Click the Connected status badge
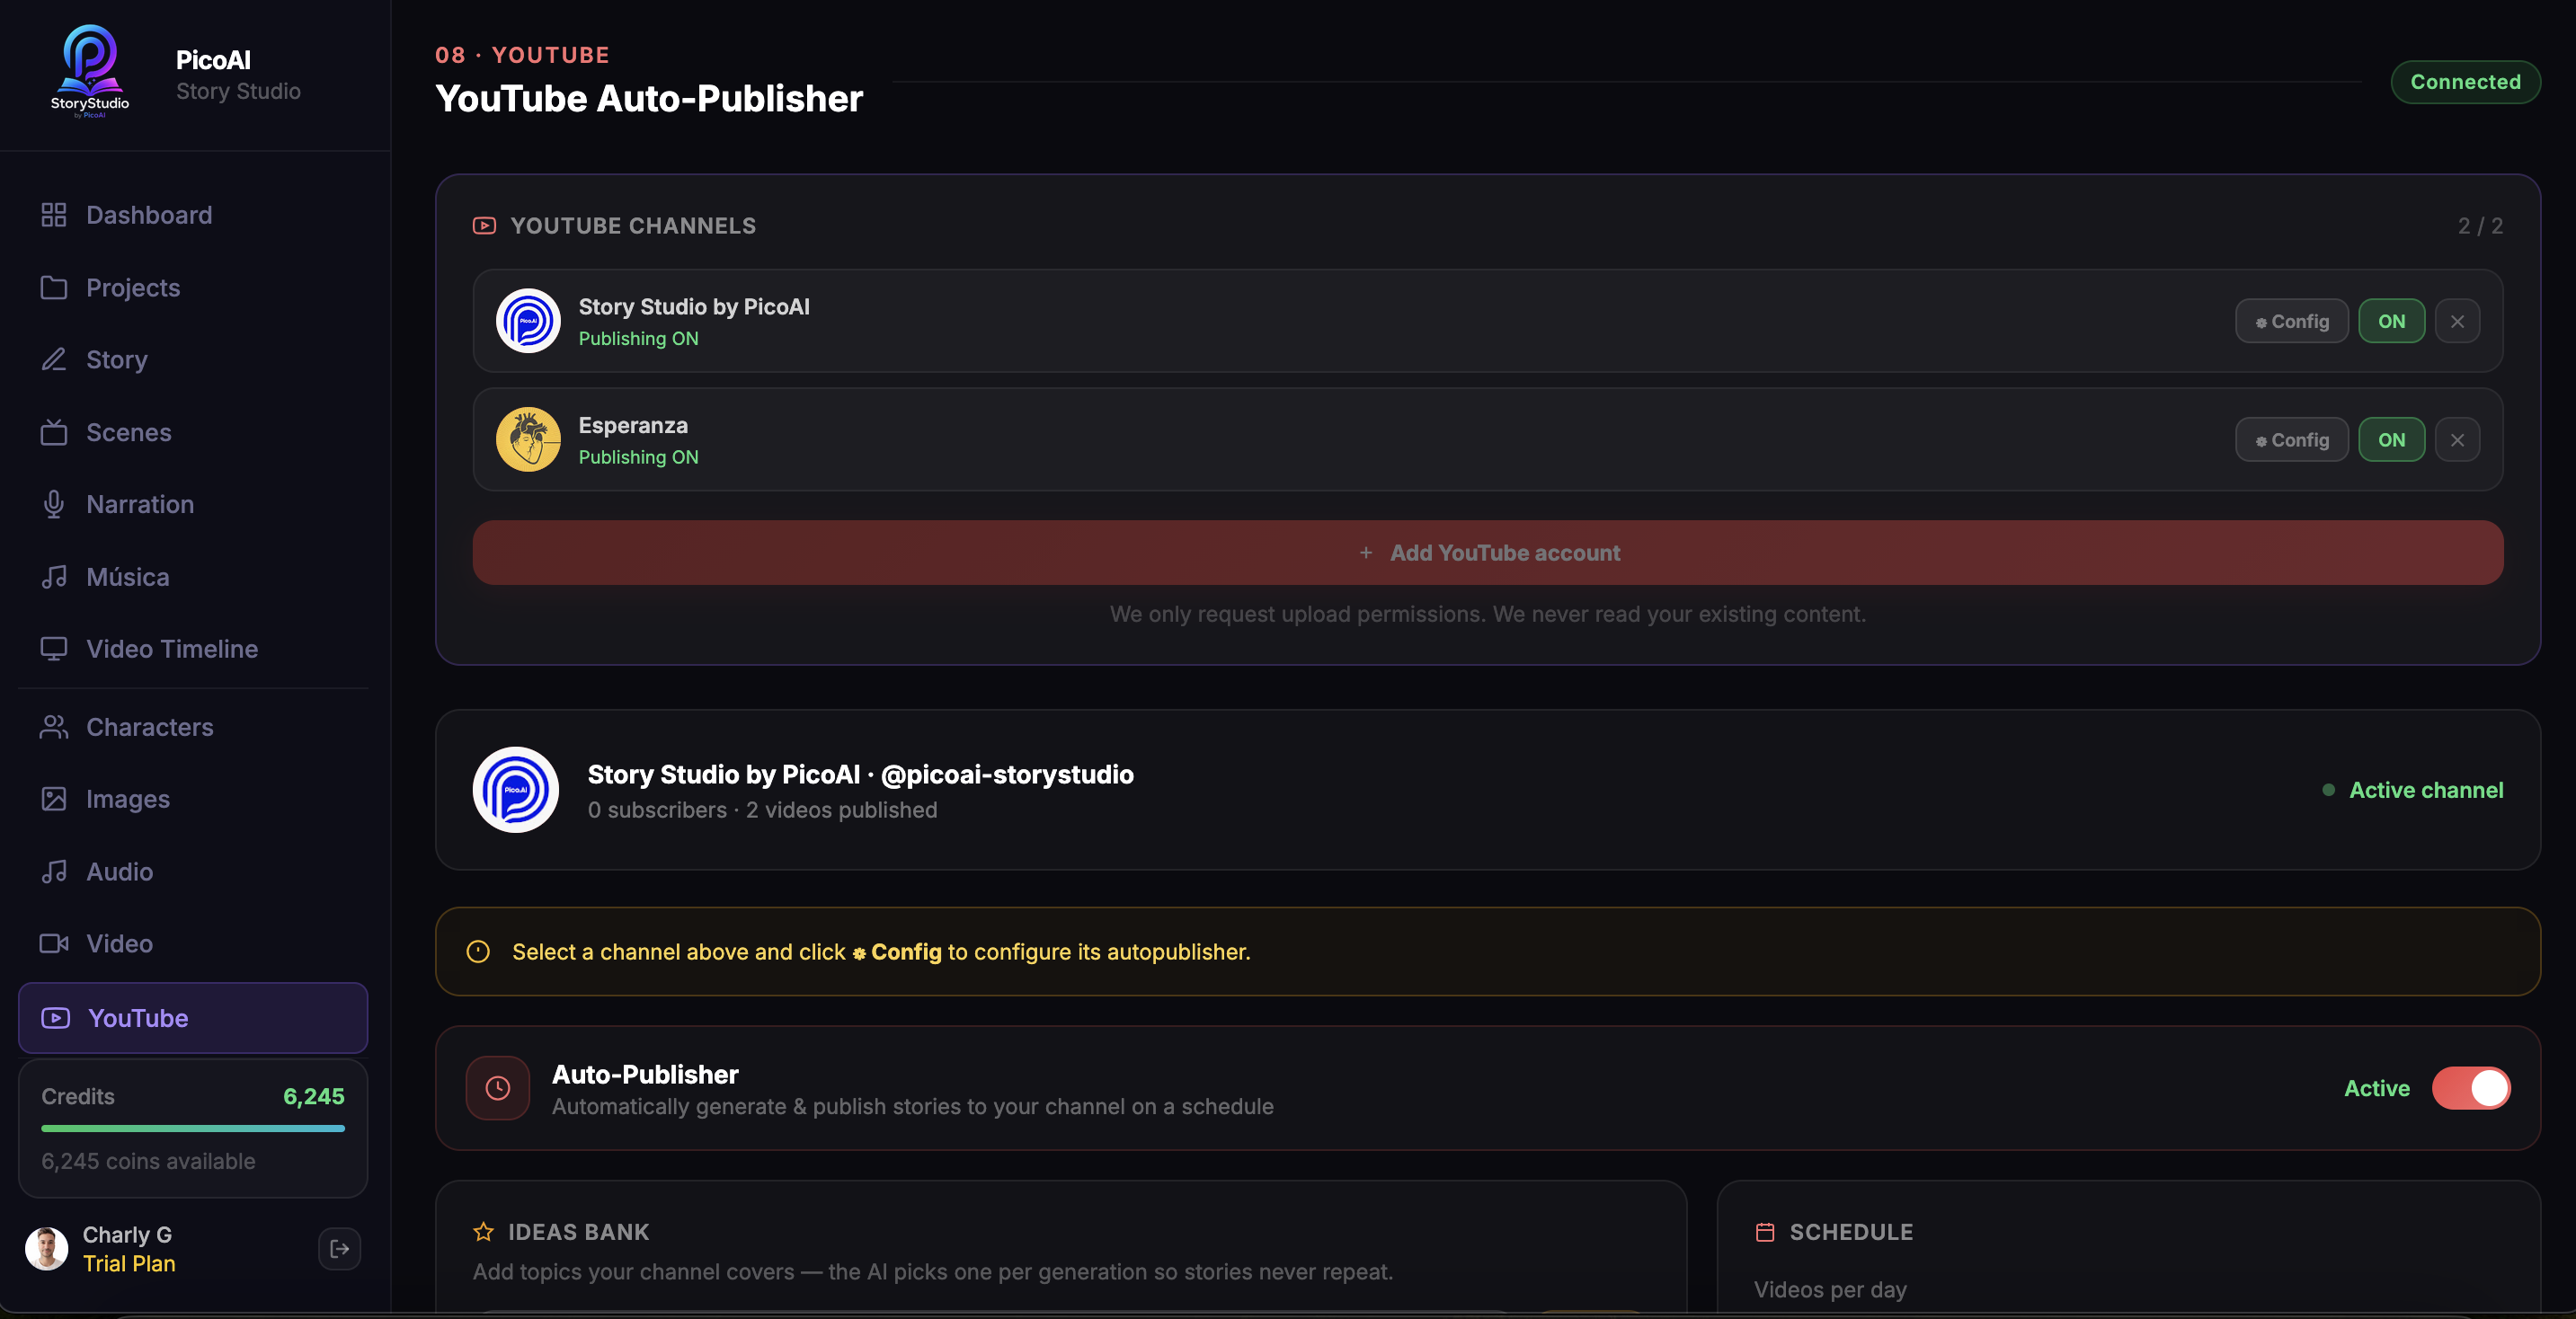The height and width of the screenshot is (1319, 2576). (2465, 82)
